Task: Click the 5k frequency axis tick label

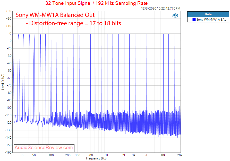Action: point(146,155)
